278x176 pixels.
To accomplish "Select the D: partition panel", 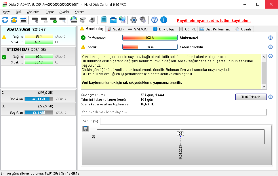I will click(x=38, y=109).
